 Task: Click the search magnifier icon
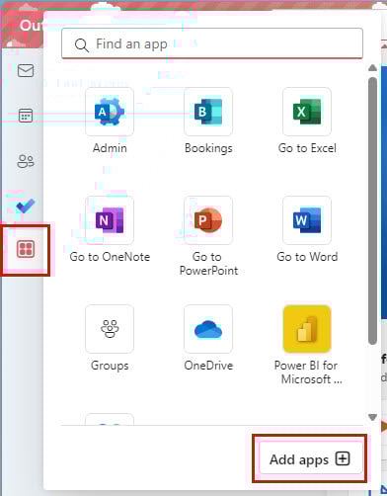(x=82, y=44)
